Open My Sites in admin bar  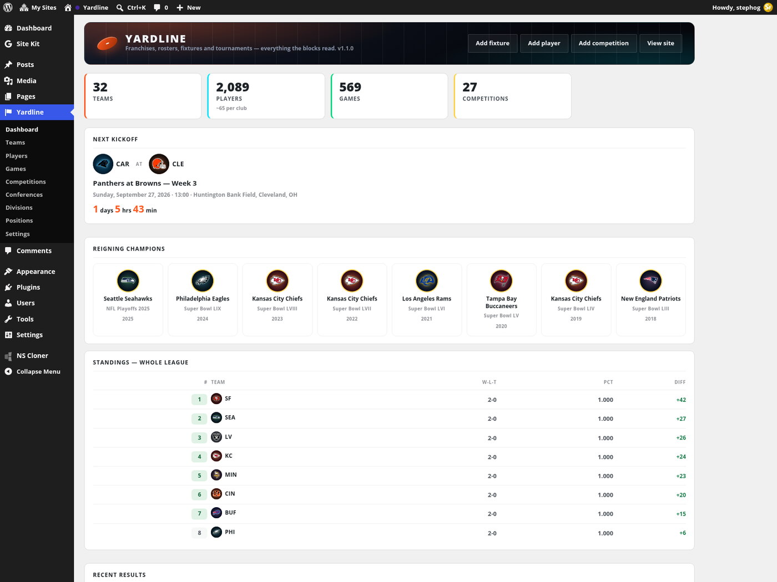pyautogui.click(x=38, y=7)
